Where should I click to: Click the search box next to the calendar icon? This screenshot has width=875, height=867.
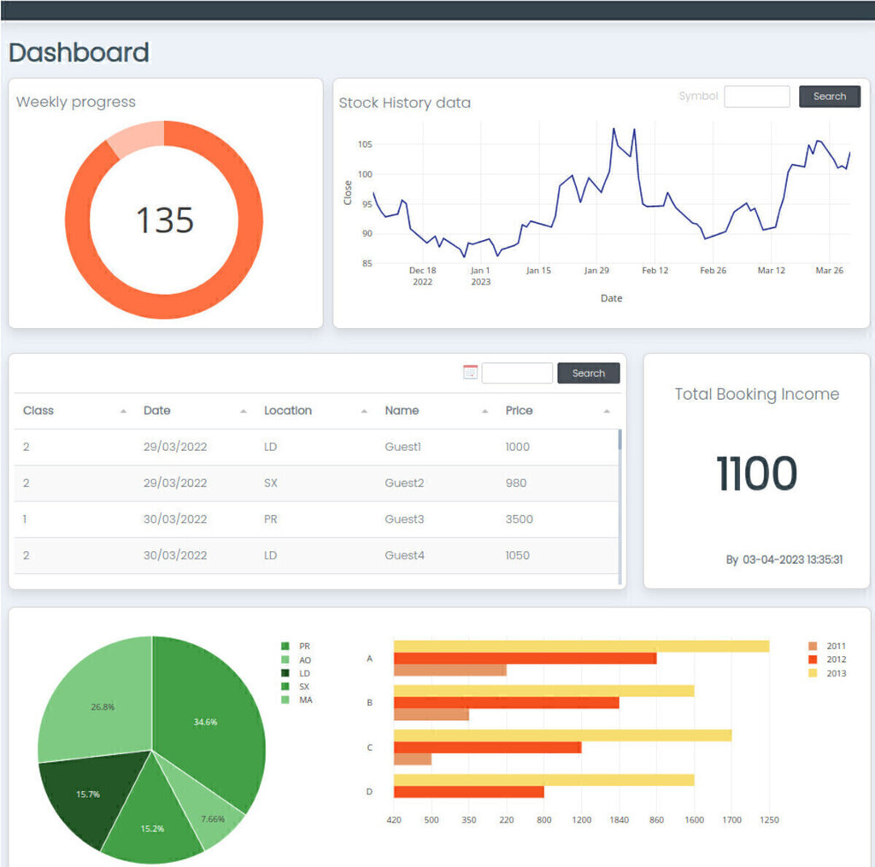pos(515,372)
